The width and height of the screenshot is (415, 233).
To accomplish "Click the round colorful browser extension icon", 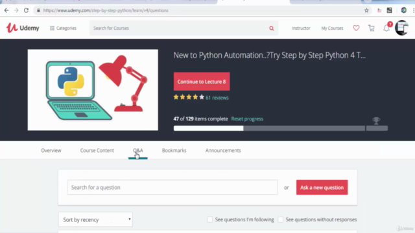I will tap(403, 10).
